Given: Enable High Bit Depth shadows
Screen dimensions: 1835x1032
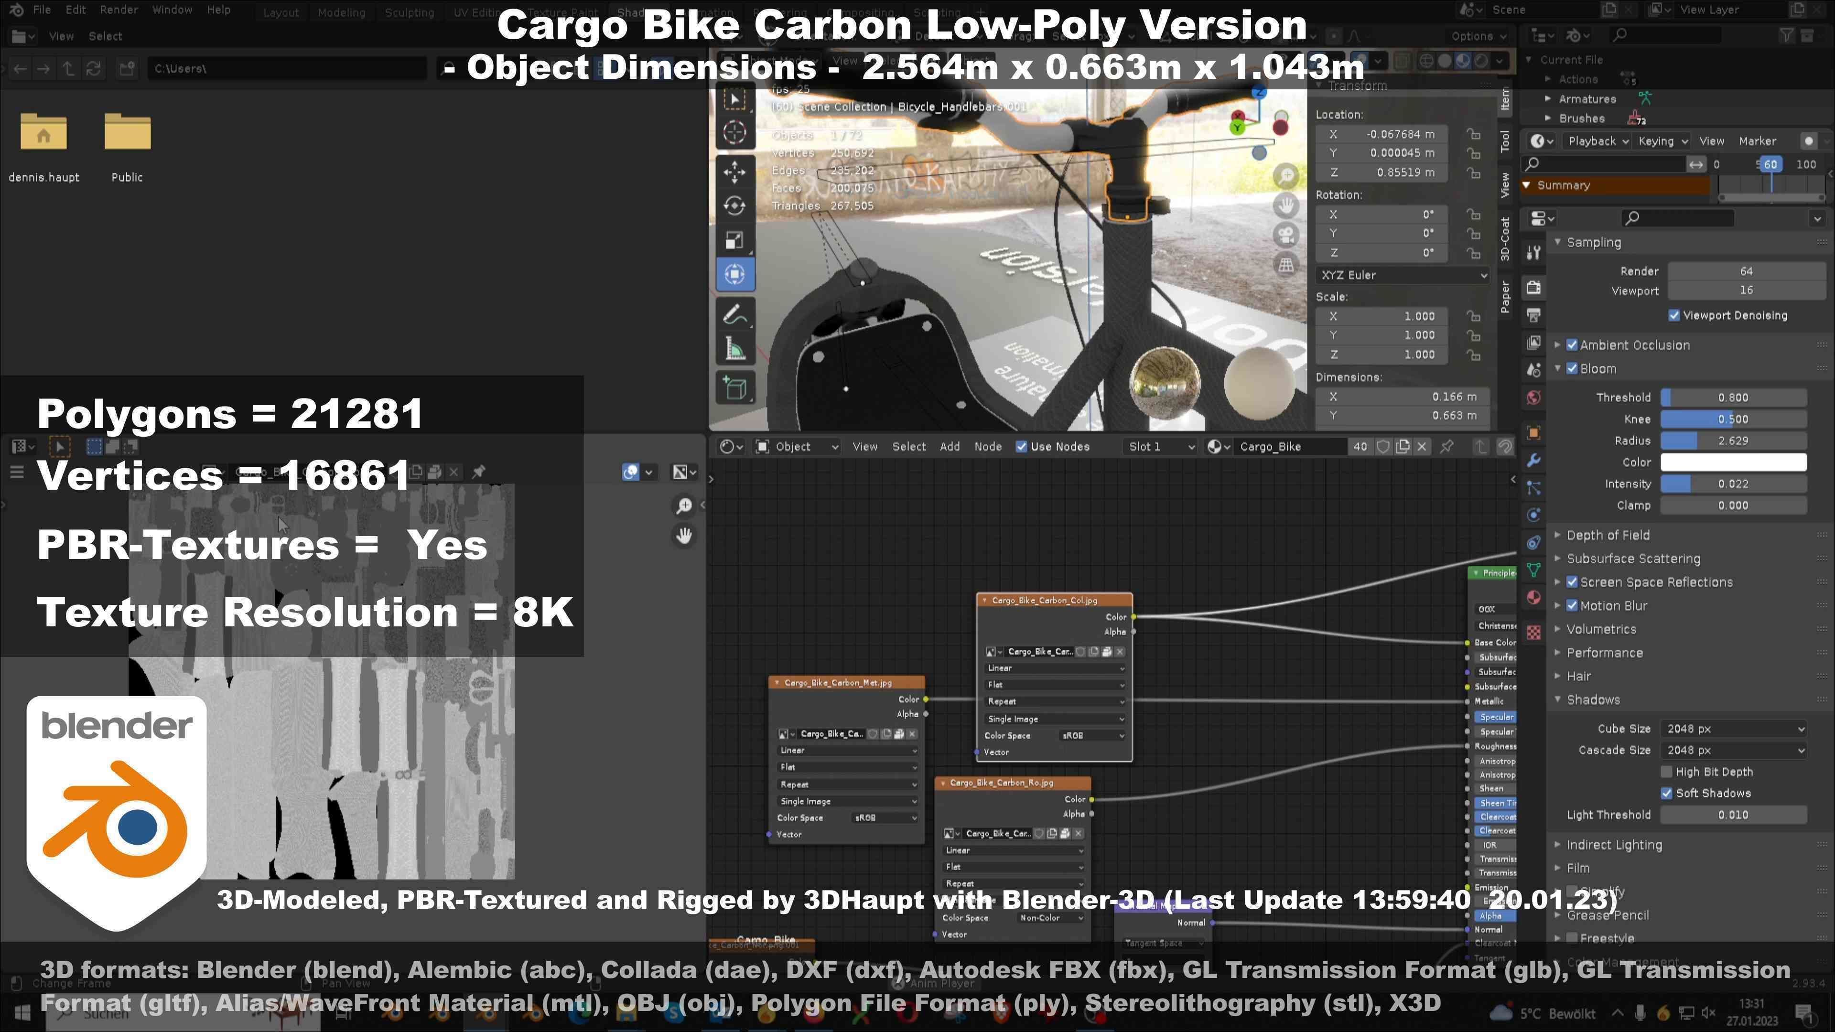Looking at the screenshot, I should click(1666, 772).
